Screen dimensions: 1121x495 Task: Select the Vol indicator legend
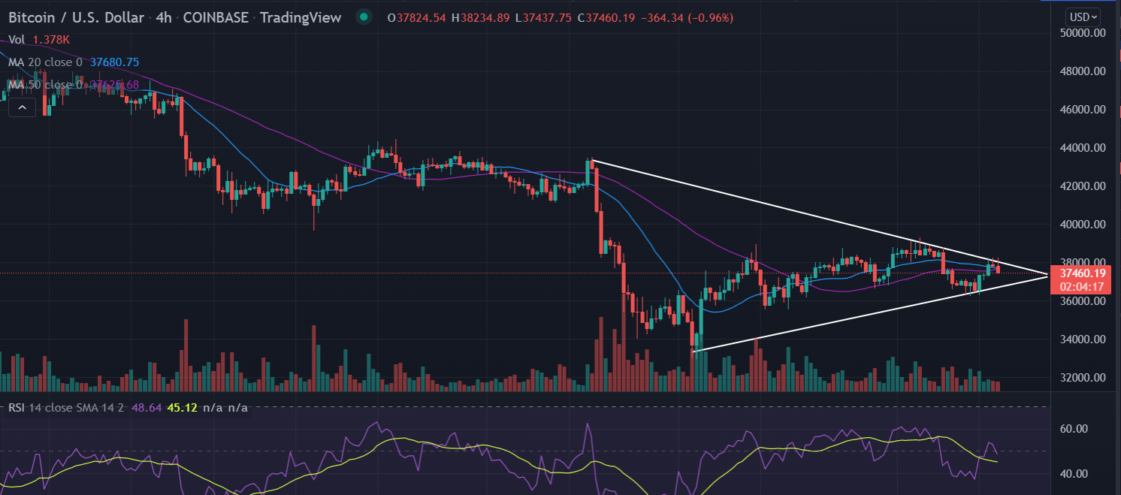point(16,40)
